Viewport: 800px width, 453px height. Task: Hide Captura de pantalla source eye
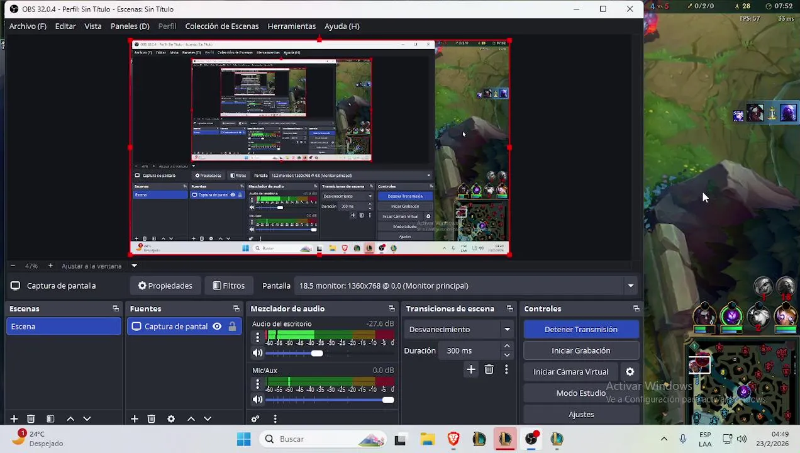pos(217,327)
